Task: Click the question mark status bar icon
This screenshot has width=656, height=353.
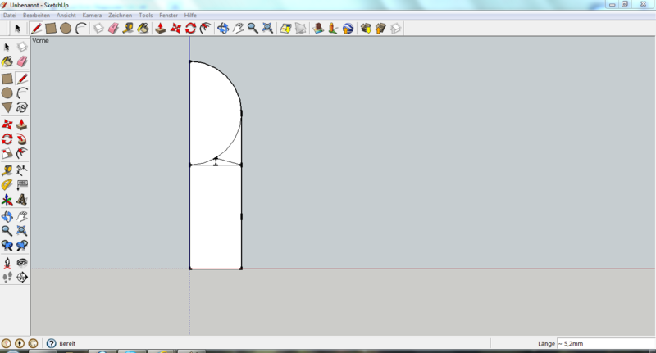Action: (51, 344)
